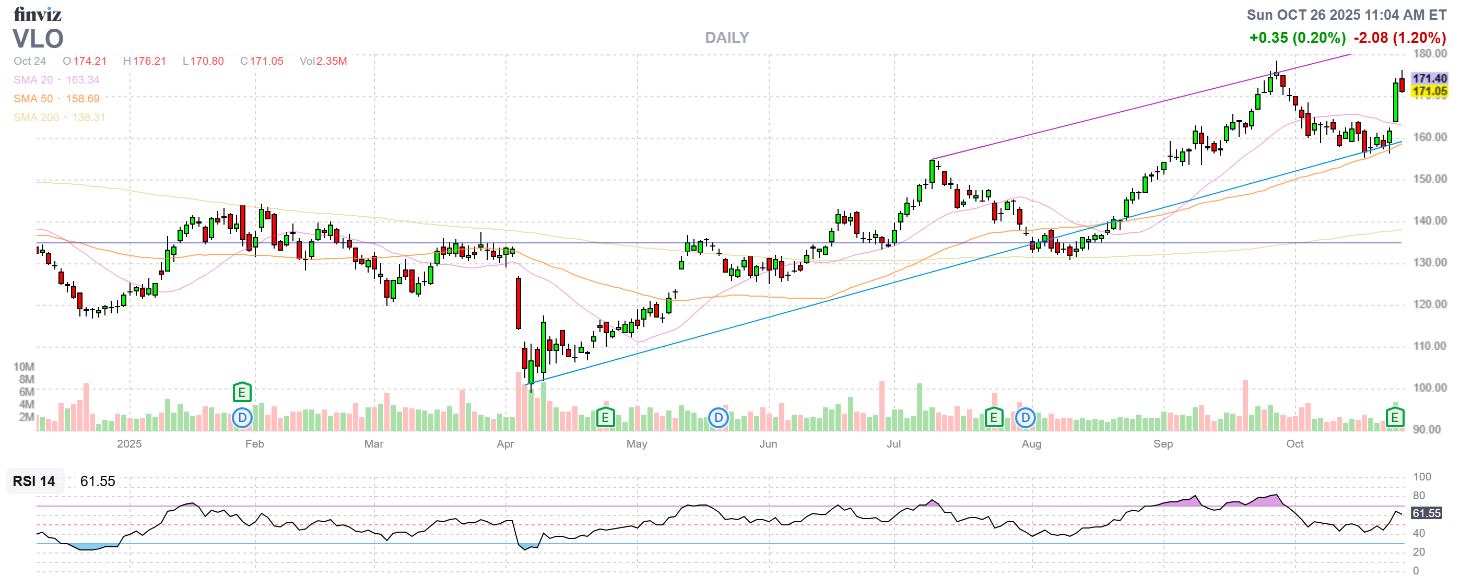Click the finviz logo

tap(38, 14)
